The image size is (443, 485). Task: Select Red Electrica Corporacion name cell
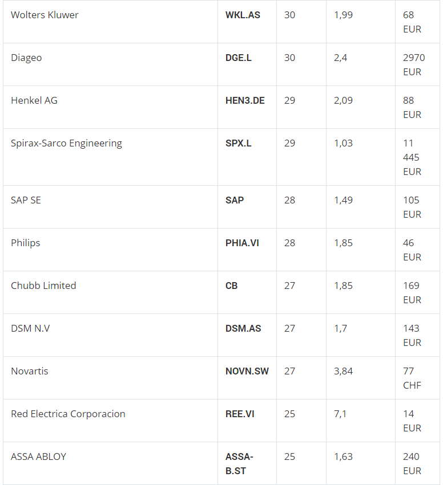point(110,421)
